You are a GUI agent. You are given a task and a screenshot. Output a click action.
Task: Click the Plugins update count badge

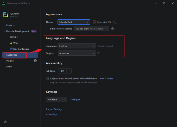click(35, 61)
